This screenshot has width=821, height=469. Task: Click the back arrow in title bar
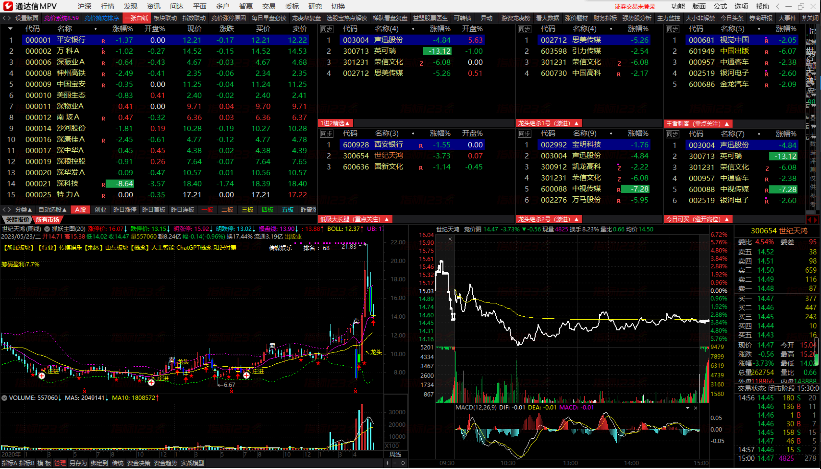coord(778,6)
